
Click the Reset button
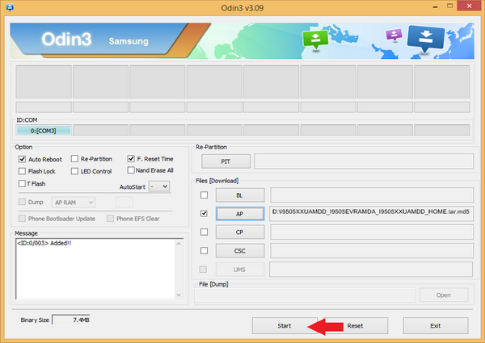(356, 326)
